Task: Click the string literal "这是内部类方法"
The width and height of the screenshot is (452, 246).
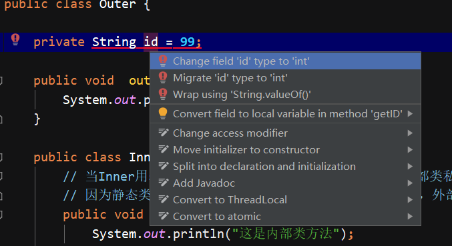Action: pyautogui.click(x=286, y=233)
